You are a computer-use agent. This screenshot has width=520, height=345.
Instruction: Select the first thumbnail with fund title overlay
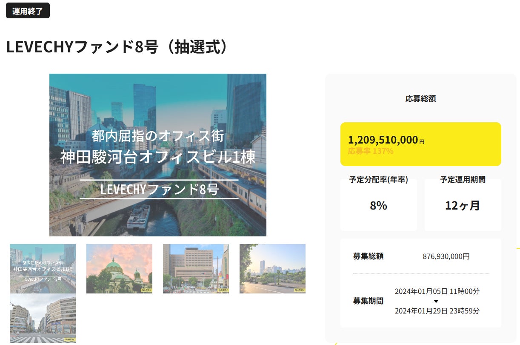(x=43, y=269)
